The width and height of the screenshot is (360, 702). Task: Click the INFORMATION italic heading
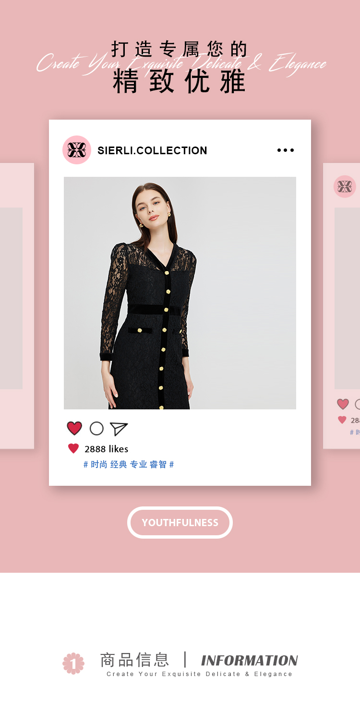coord(249,660)
